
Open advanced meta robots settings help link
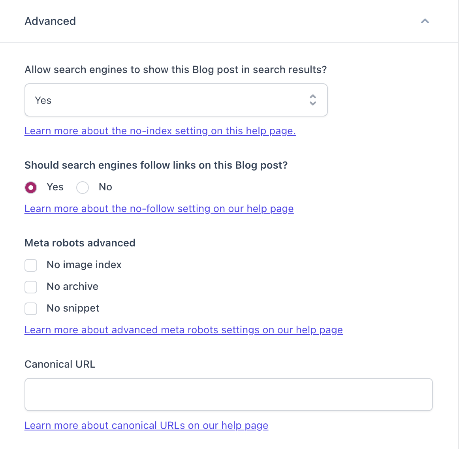point(183,330)
